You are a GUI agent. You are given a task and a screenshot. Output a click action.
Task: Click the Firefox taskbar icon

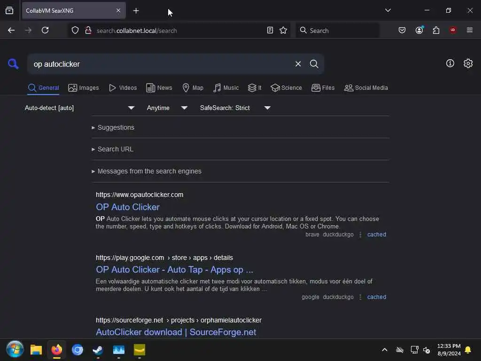pyautogui.click(x=57, y=350)
